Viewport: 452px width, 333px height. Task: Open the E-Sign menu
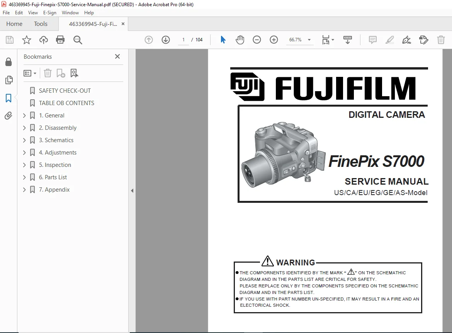49,13
